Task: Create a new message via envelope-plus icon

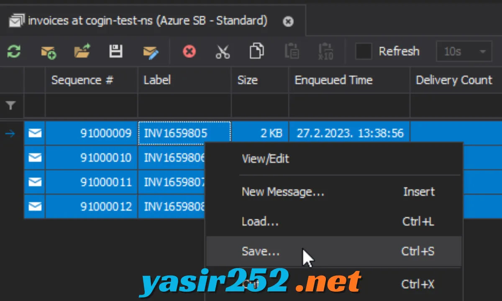Action: [x=49, y=52]
